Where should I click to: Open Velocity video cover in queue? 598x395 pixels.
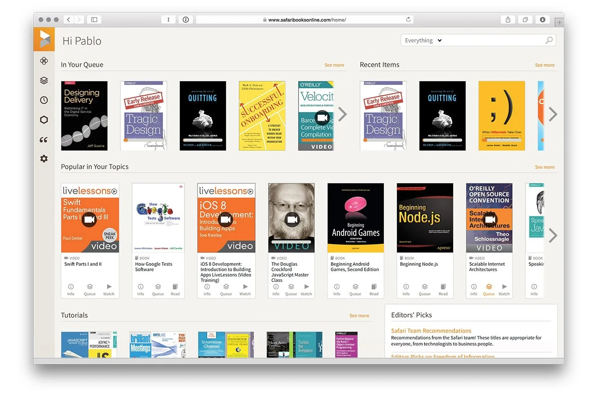316,116
